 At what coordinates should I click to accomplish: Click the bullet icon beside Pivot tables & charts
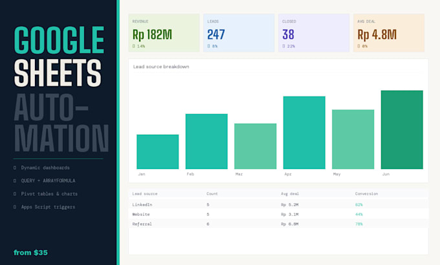click(x=15, y=194)
